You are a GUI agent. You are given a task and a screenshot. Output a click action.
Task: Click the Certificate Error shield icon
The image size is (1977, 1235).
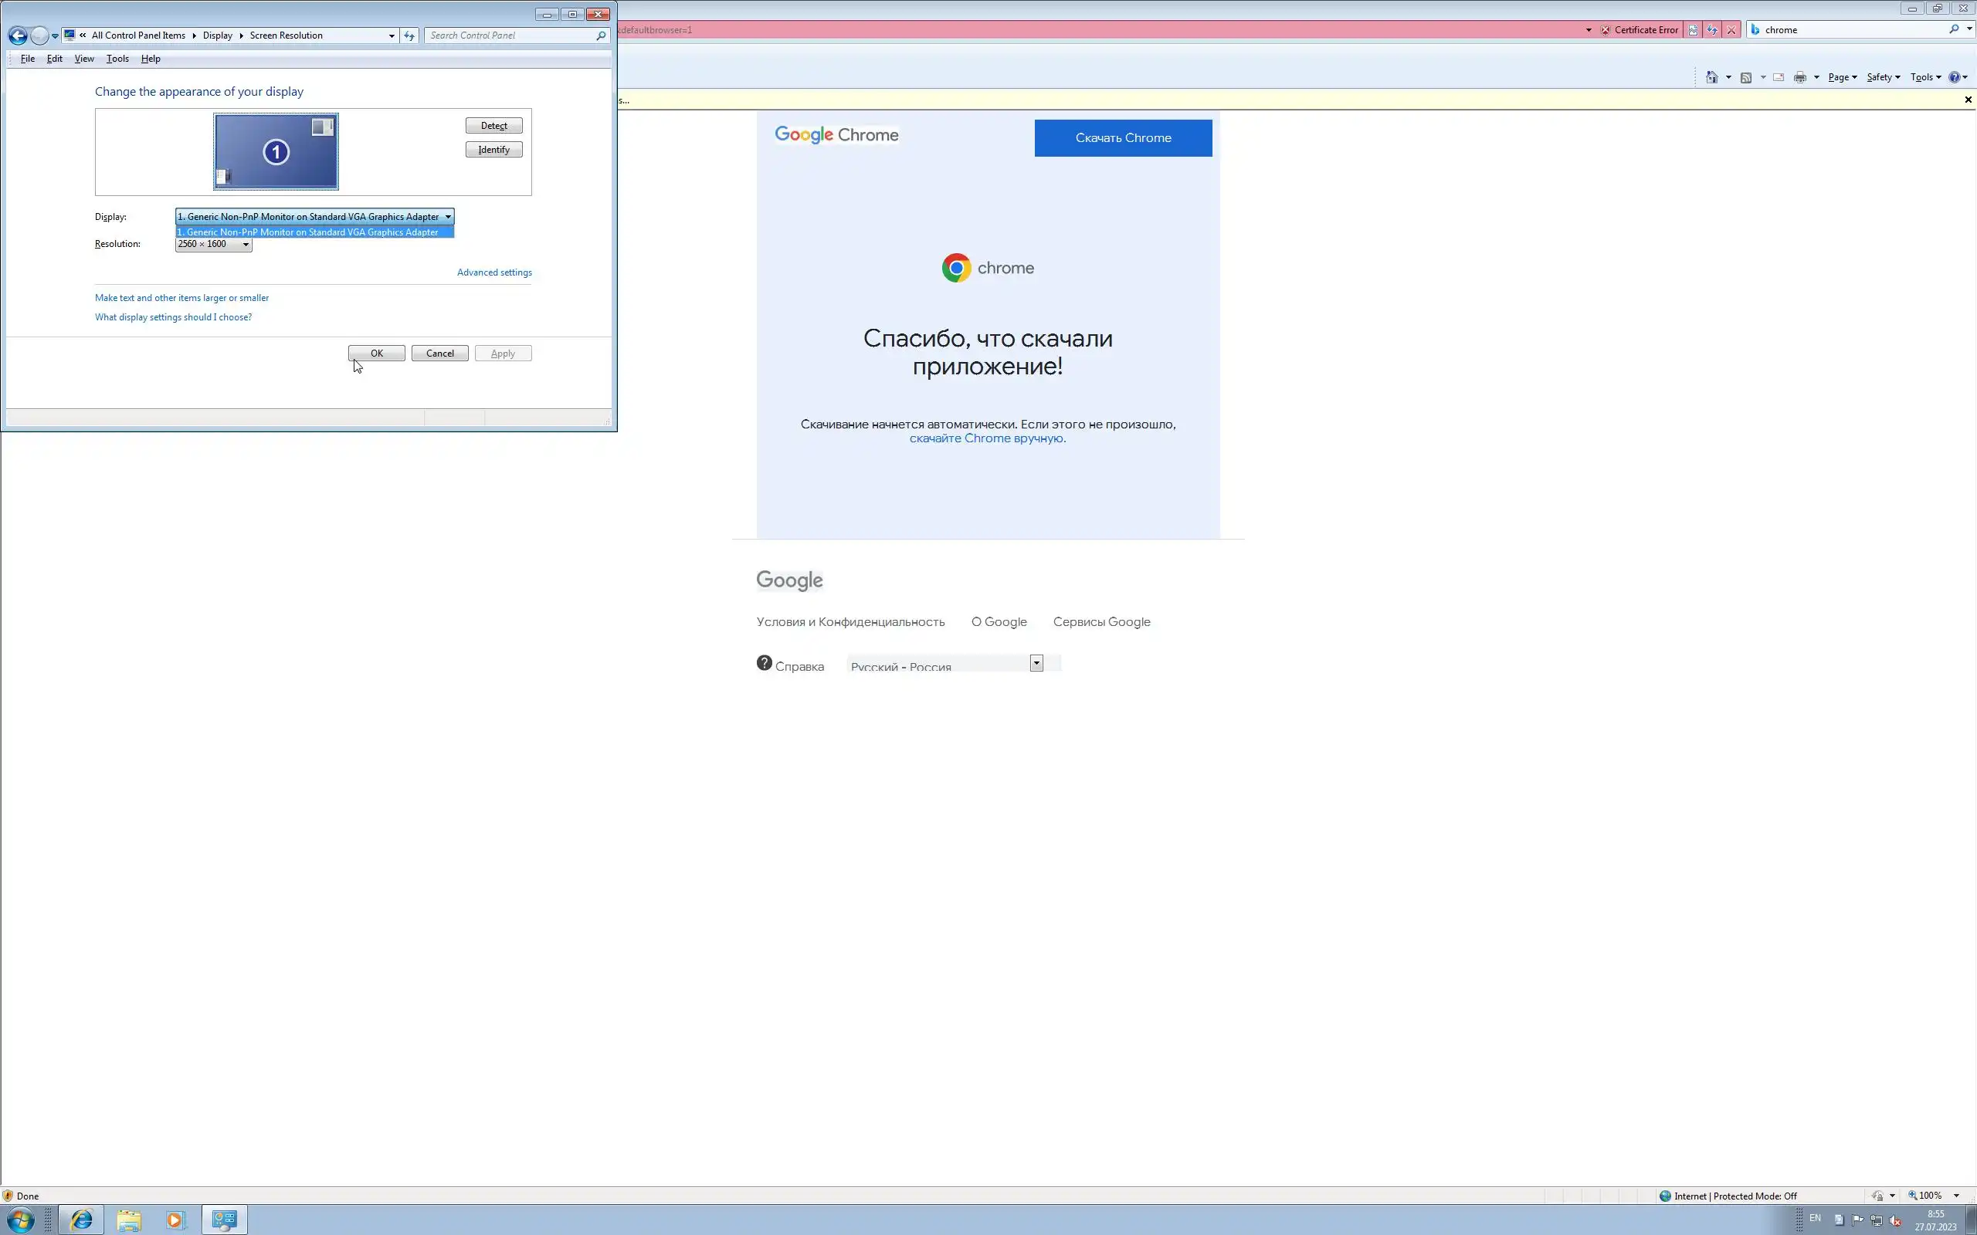coord(1606,30)
